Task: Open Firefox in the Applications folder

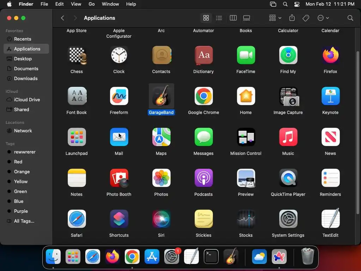Action: tap(330, 55)
